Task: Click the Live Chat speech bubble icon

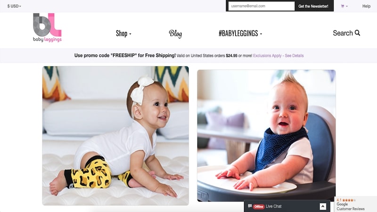Action: click(x=250, y=206)
